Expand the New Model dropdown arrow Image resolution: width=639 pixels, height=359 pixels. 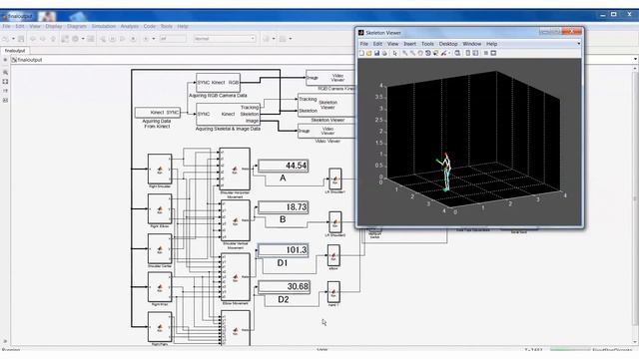[x=13, y=39]
